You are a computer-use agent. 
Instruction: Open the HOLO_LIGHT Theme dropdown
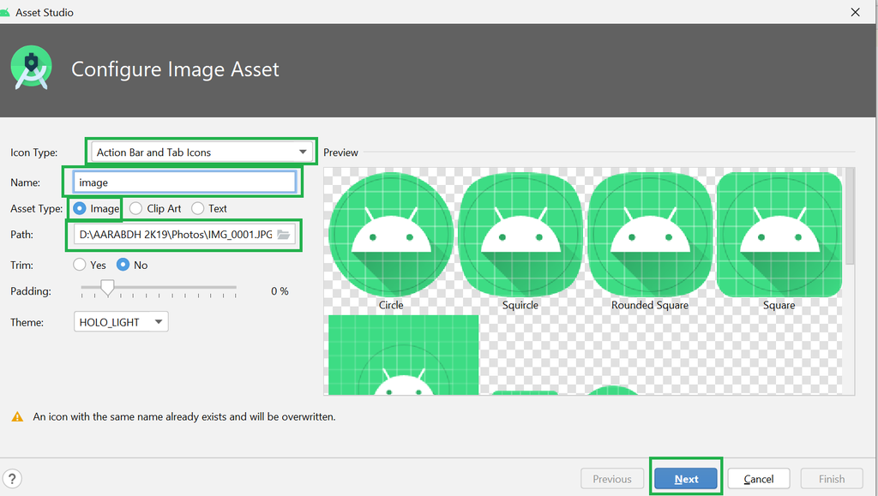[x=121, y=321]
